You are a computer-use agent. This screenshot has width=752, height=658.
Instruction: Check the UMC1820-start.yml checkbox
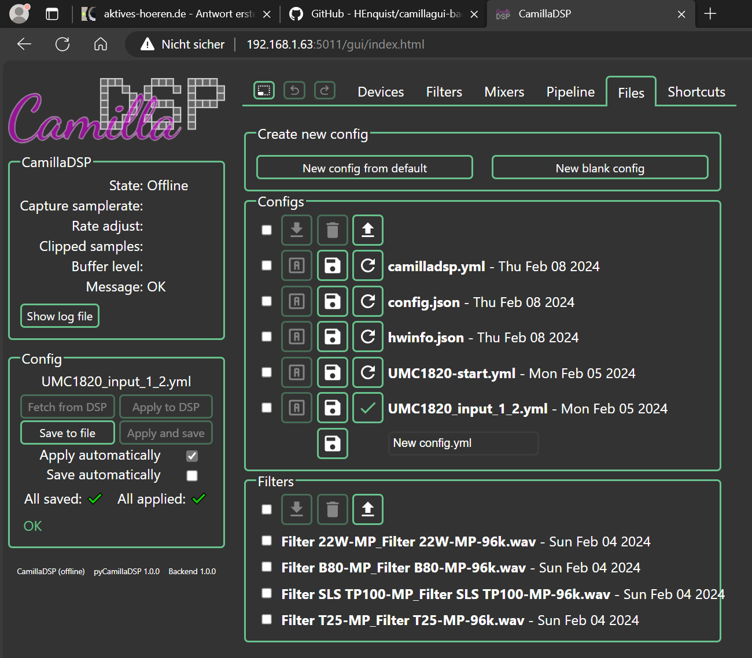pyautogui.click(x=267, y=372)
